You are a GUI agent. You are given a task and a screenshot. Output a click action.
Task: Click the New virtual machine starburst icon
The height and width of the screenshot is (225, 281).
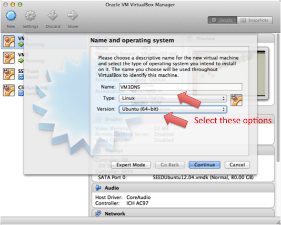coord(11,16)
